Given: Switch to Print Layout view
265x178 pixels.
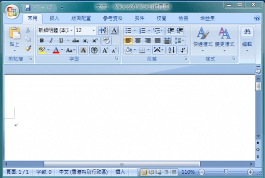Looking at the screenshot, I should pyautogui.click(x=144, y=172).
